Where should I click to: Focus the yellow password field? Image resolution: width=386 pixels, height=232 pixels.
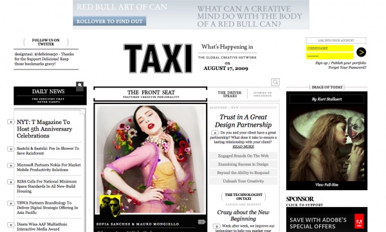(329, 57)
